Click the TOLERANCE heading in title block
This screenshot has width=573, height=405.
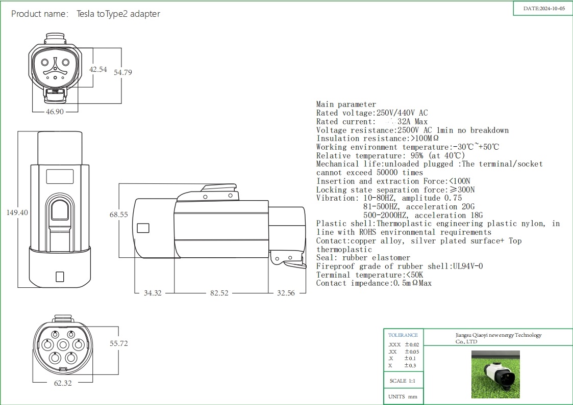pos(403,335)
